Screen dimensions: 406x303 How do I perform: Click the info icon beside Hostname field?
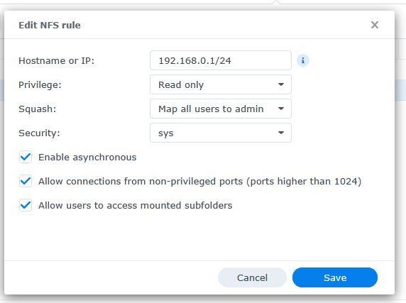point(302,60)
